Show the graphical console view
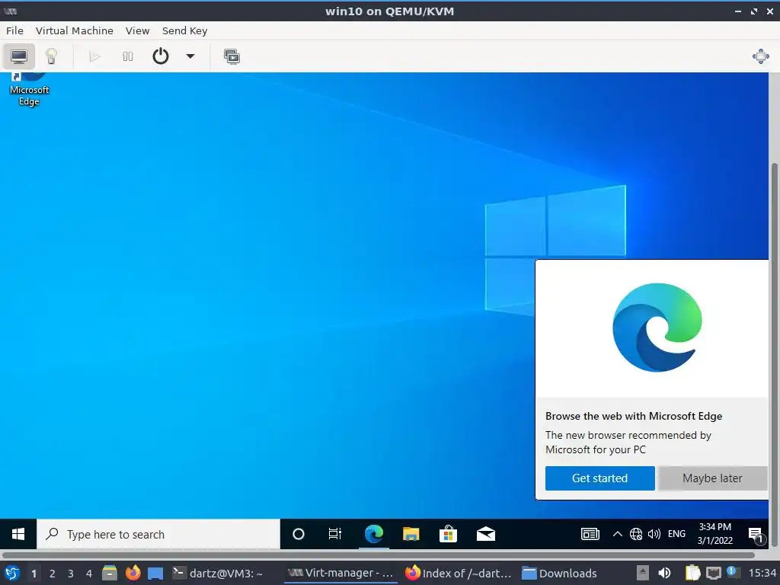780x585 pixels. [x=19, y=56]
